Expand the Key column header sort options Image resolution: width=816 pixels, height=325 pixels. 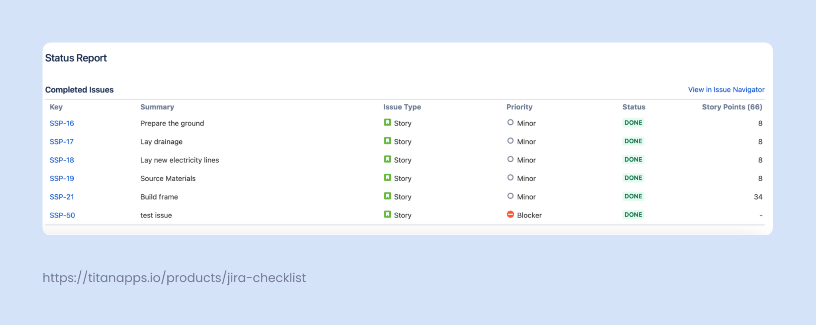[x=56, y=107]
